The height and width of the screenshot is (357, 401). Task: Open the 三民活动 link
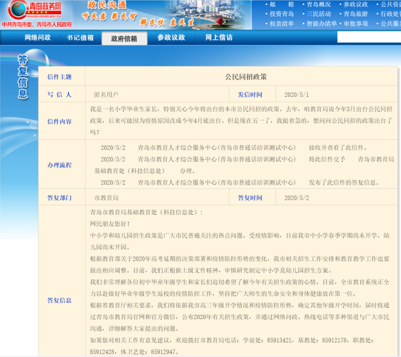319,14
